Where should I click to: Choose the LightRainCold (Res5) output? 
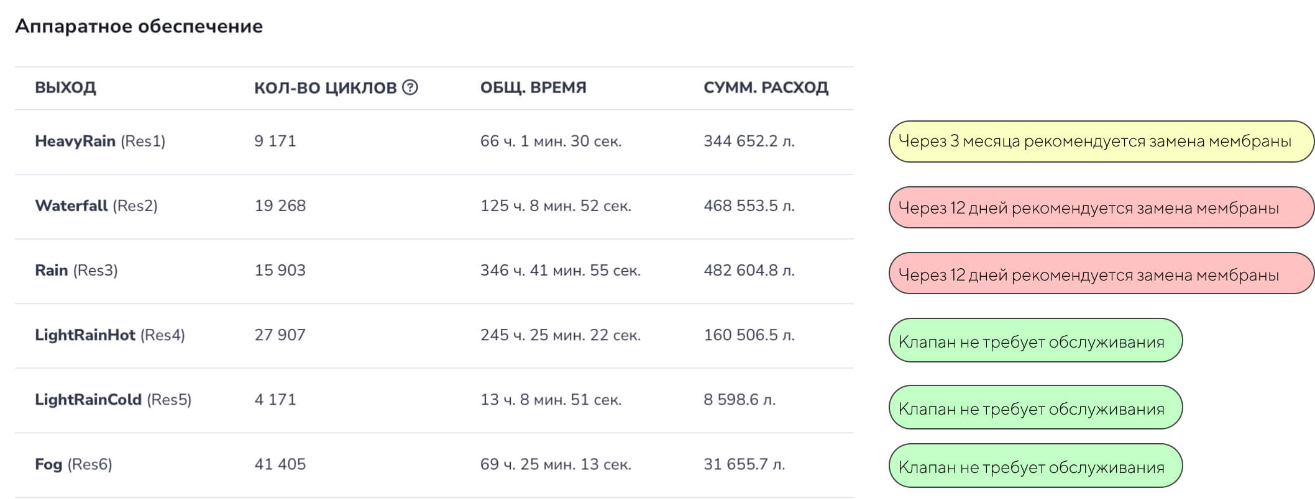click(113, 400)
